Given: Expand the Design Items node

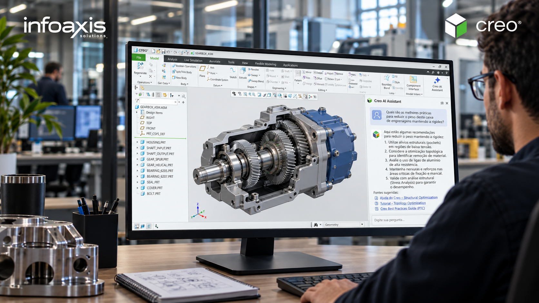Looking at the screenshot, I should [x=137, y=112].
